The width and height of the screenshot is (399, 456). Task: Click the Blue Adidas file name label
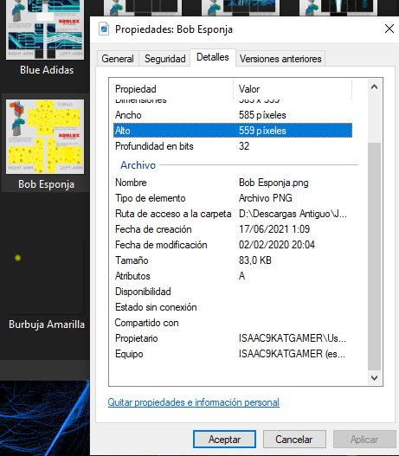click(x=47, y=70)
